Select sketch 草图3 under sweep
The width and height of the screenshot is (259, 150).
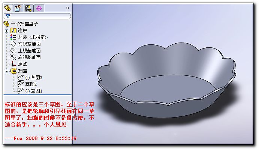34,78
